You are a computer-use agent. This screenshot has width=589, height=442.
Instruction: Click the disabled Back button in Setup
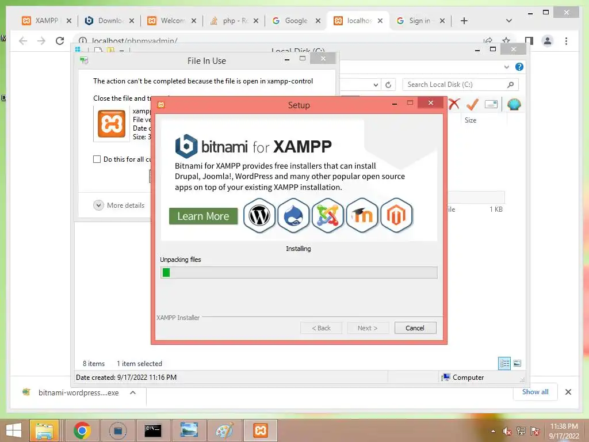point(321,327)
